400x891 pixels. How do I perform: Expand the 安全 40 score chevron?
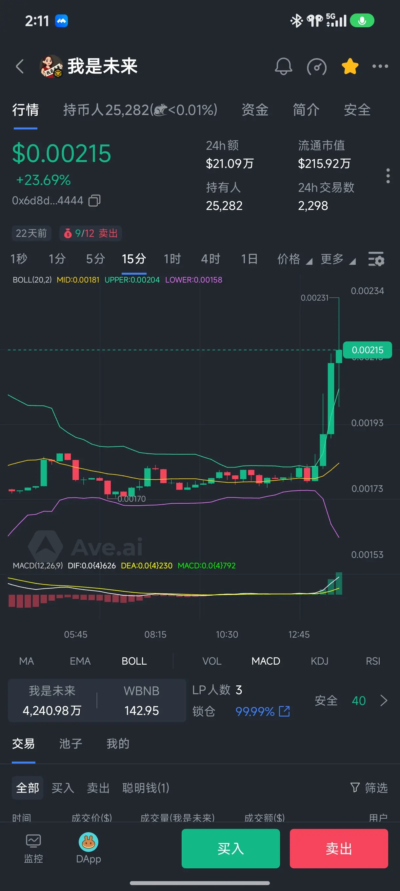(x=384, y=700)
